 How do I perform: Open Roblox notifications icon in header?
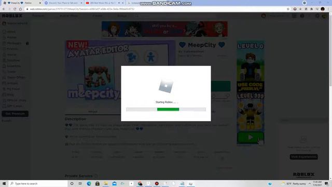pyautogui.click(x=295, y=16)
